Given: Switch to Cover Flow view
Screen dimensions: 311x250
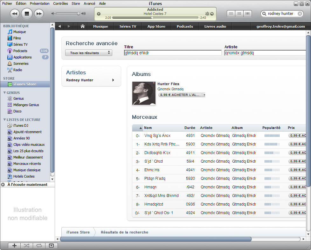Looking at the screenshot, I should coord(248,14).
